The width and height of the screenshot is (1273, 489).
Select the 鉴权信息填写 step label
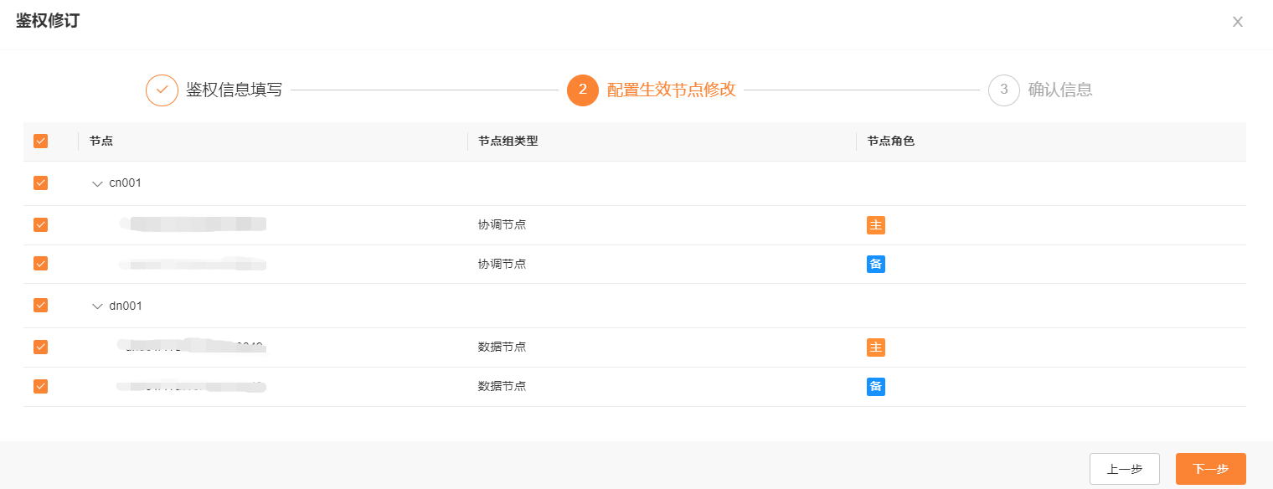pos(234,90)
